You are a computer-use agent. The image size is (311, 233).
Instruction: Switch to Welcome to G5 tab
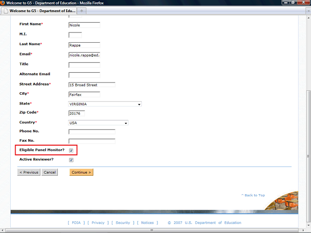click(39, 11)
